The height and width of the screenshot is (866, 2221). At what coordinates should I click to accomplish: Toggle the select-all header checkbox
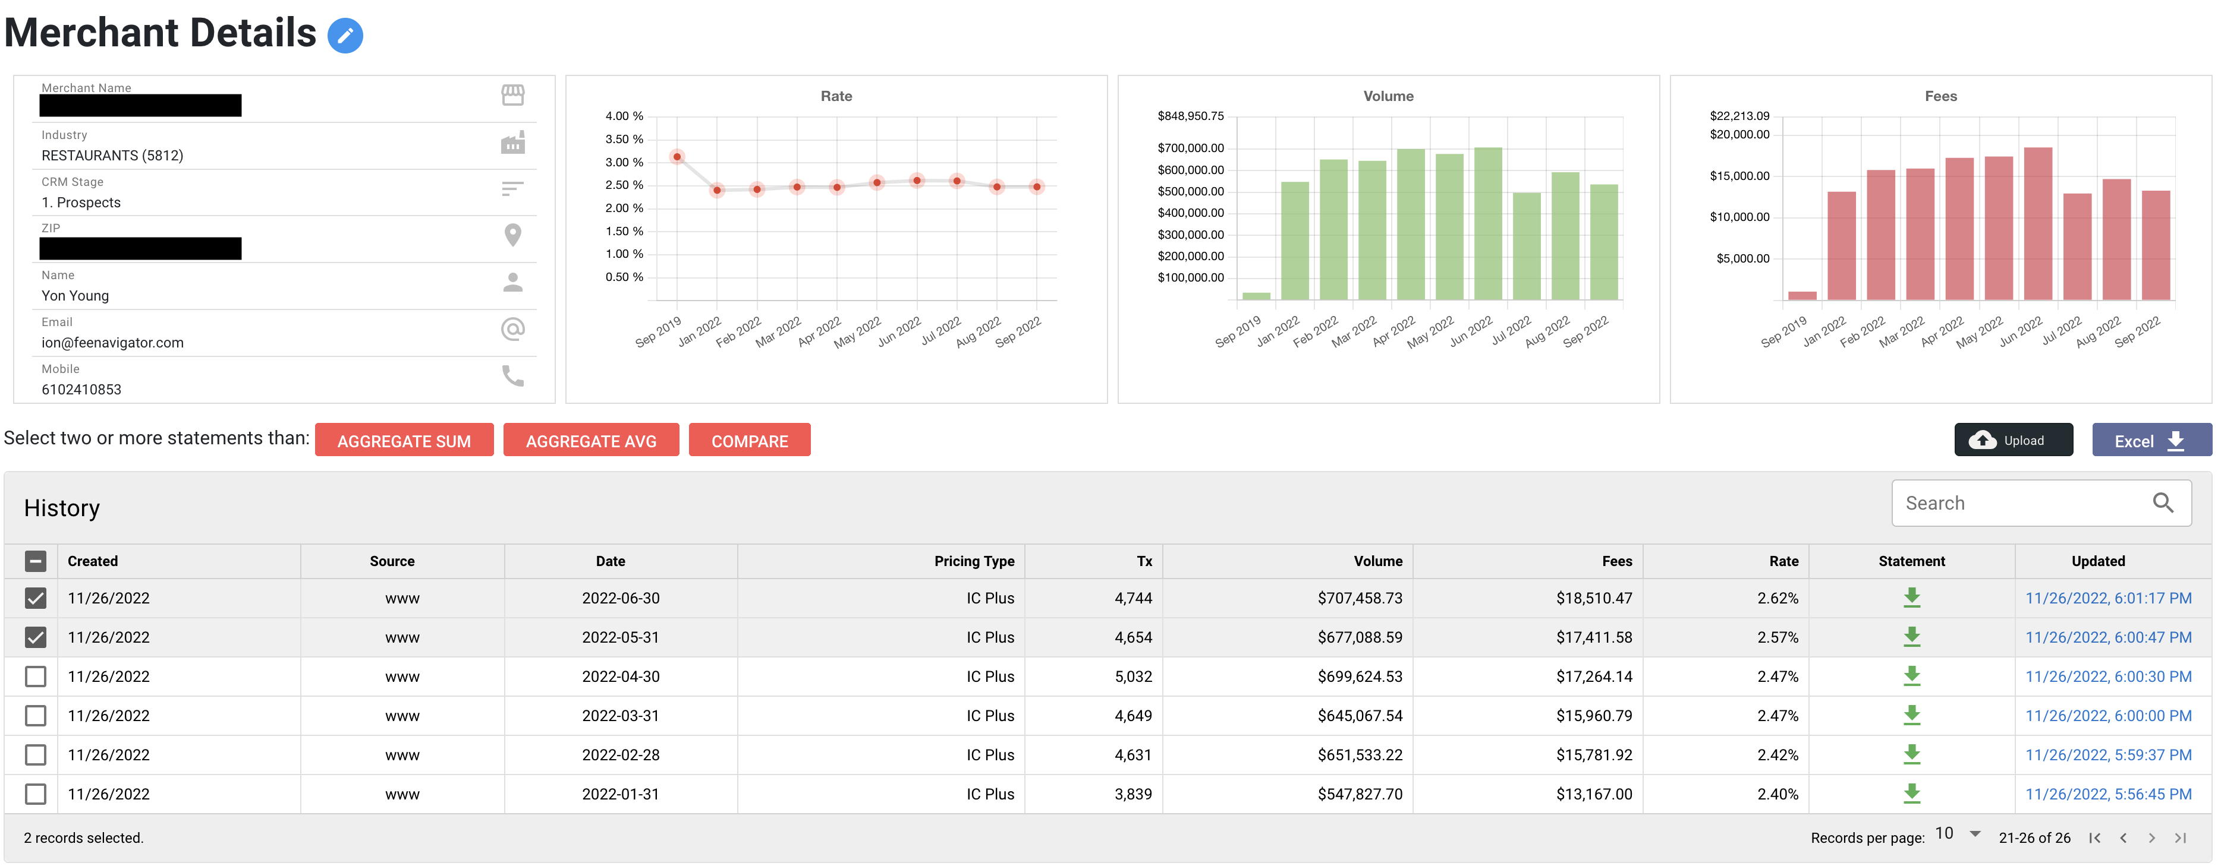point(35,561)
